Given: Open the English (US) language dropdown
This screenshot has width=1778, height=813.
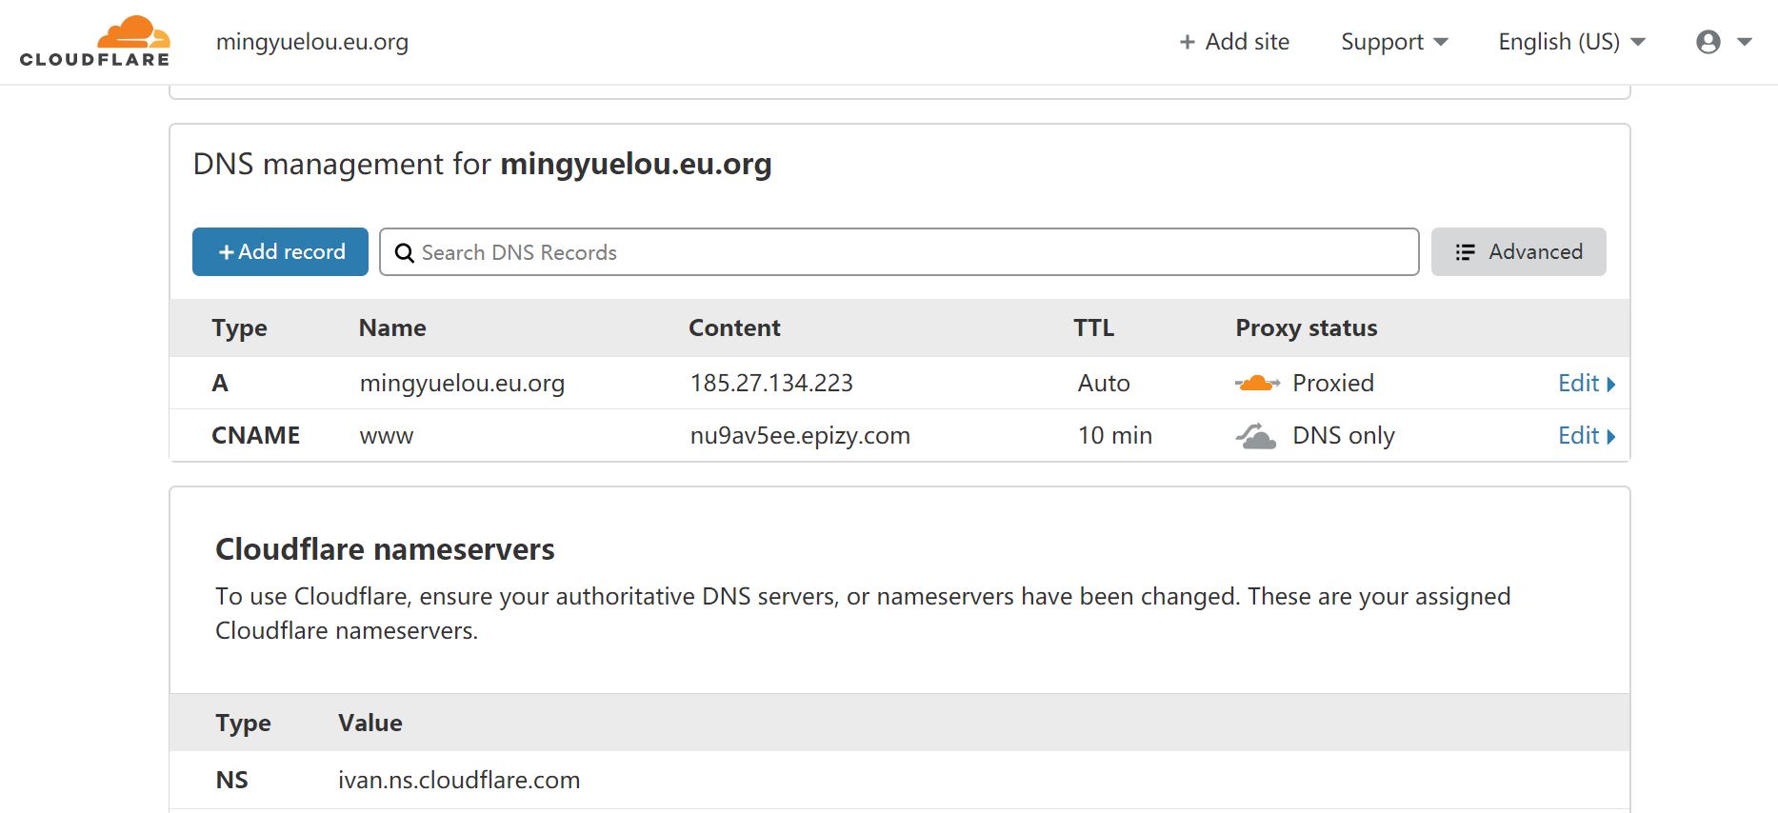Looking at the screenshot, I should tap(1571, 42).
